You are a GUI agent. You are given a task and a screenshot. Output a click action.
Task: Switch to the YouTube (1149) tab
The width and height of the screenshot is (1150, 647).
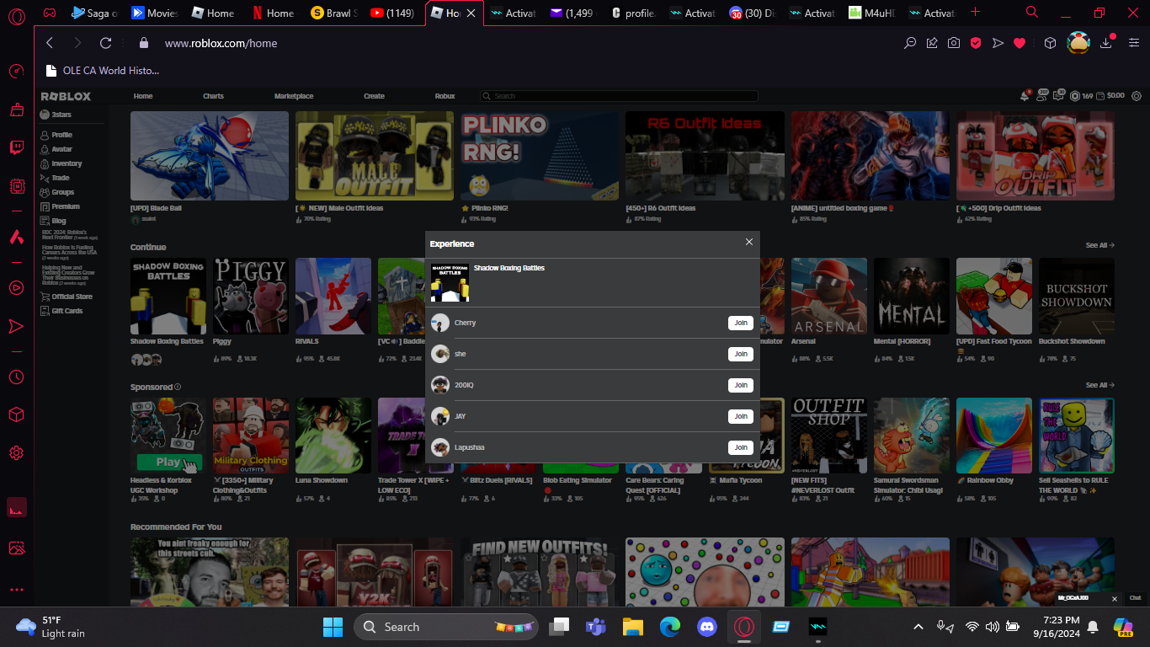coord(391,13)
